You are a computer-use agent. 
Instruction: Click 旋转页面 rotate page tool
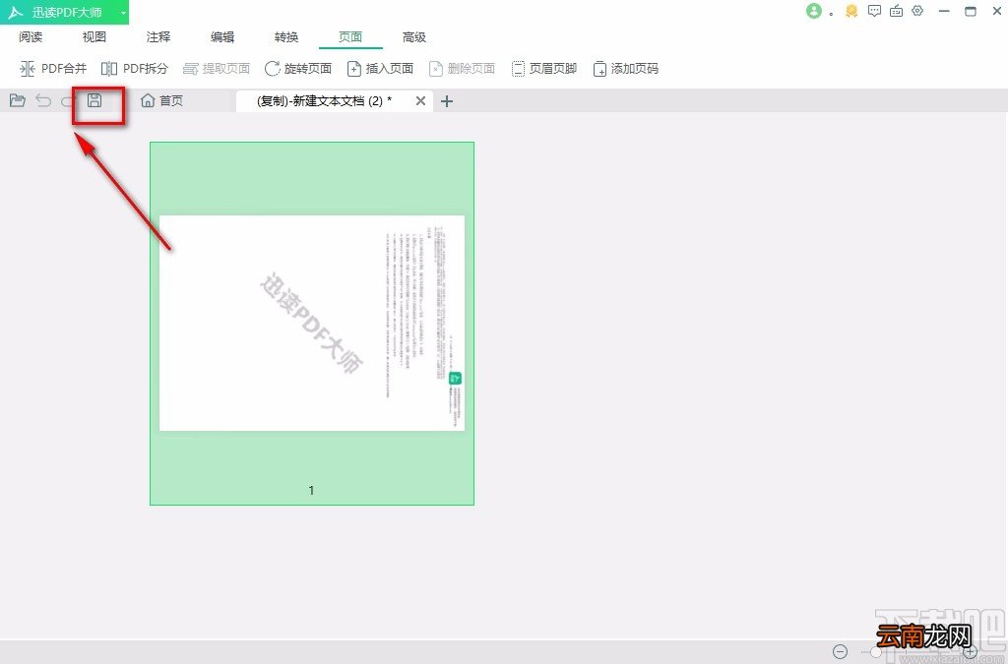298,68
